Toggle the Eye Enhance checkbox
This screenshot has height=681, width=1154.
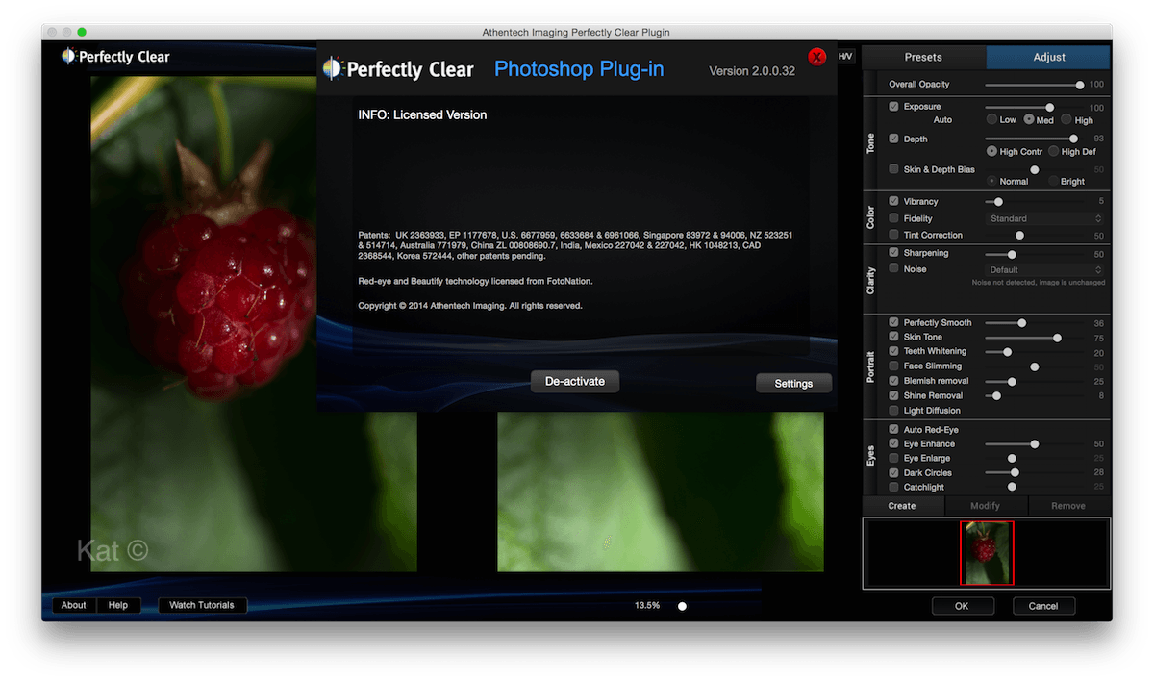[x=894, y=444]
